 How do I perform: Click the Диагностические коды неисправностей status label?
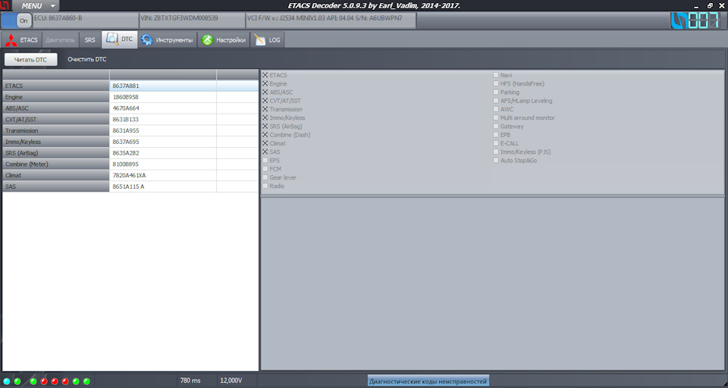coord(428,381)
